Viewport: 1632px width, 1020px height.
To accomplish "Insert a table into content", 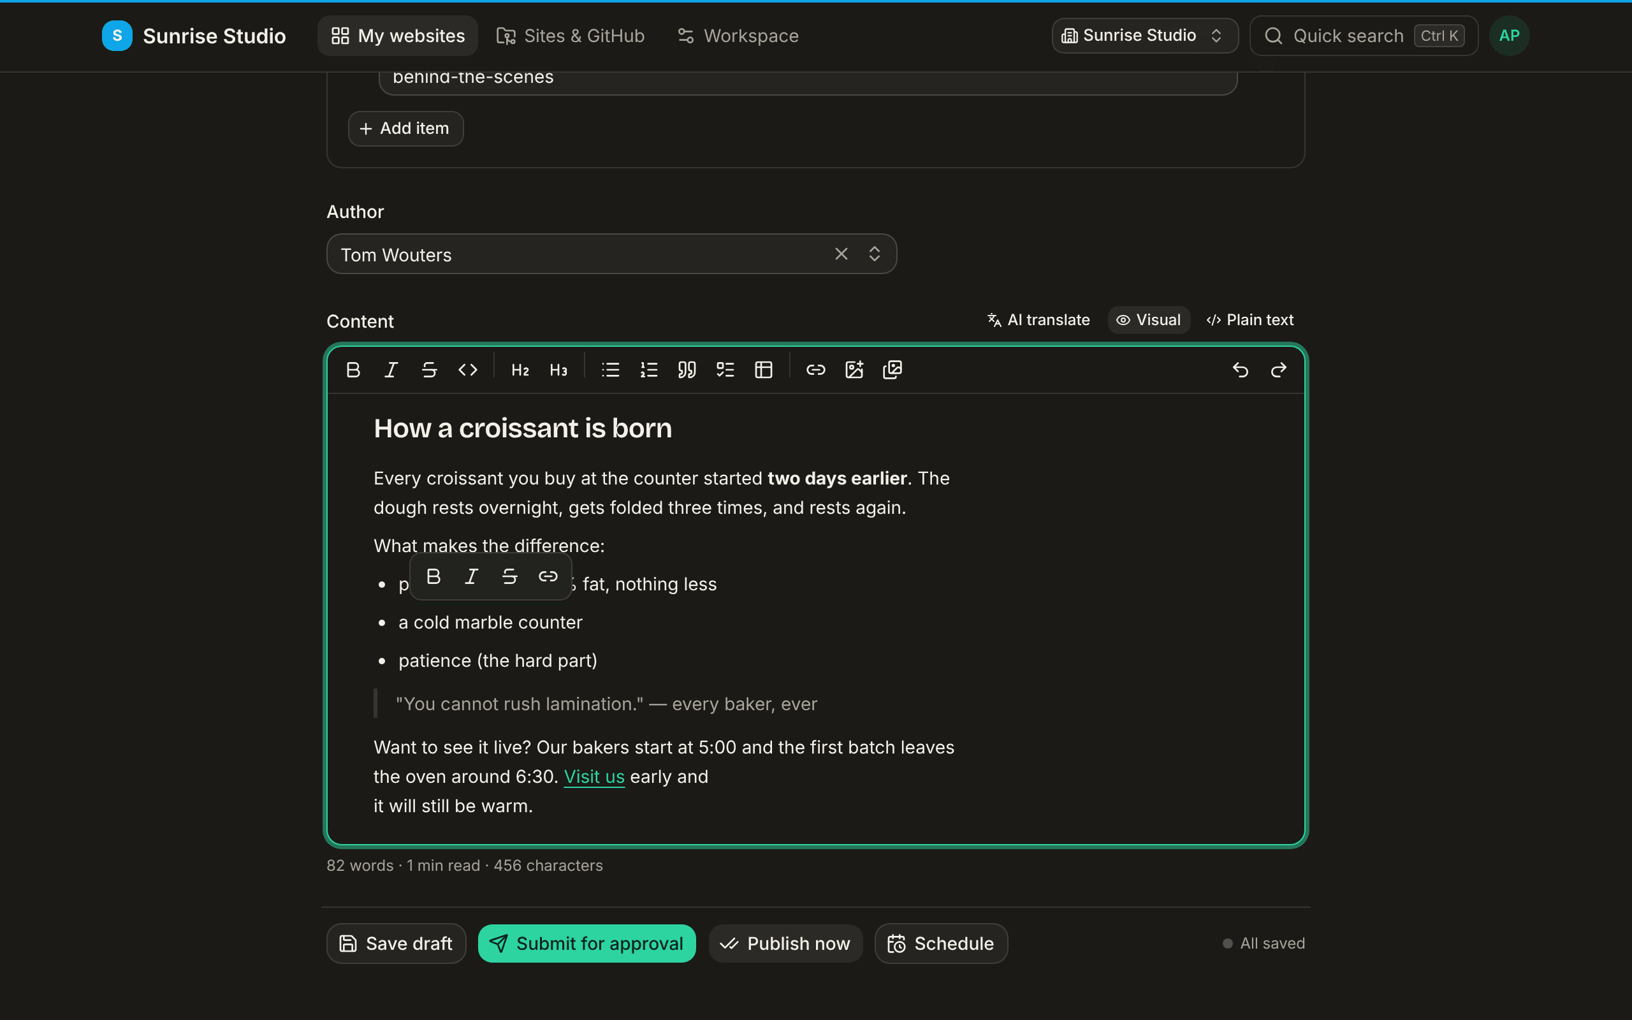I will tap(763, 370).
